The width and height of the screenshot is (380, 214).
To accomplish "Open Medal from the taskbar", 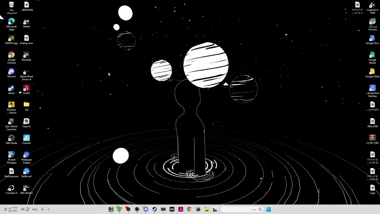I will tap(172, 209).
